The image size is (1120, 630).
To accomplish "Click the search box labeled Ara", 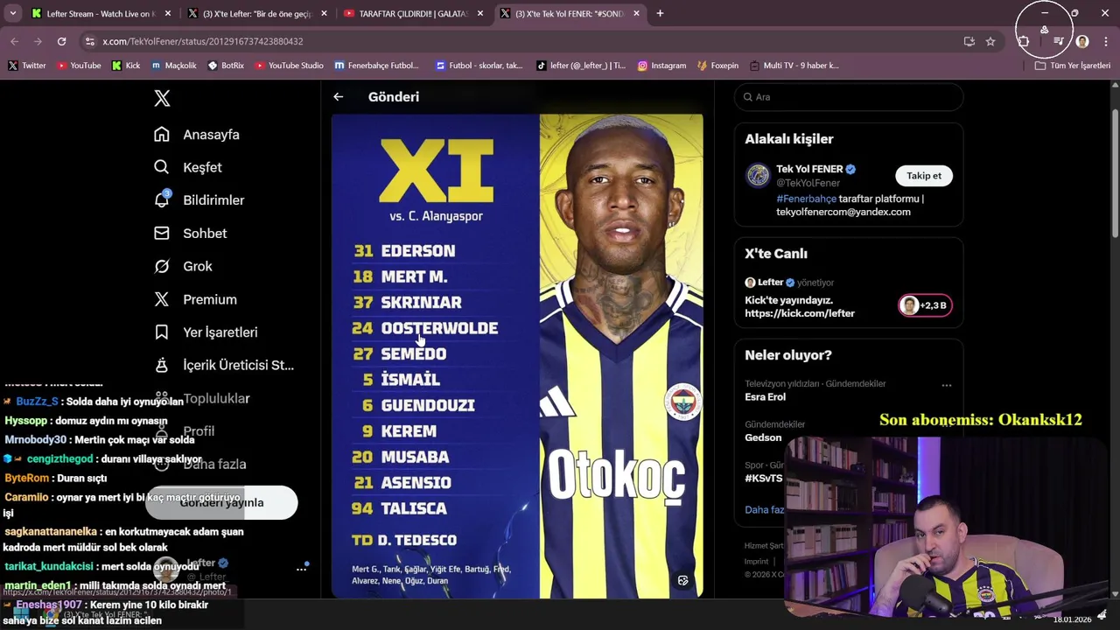I will pyautogui.click(x=849, y=97).
